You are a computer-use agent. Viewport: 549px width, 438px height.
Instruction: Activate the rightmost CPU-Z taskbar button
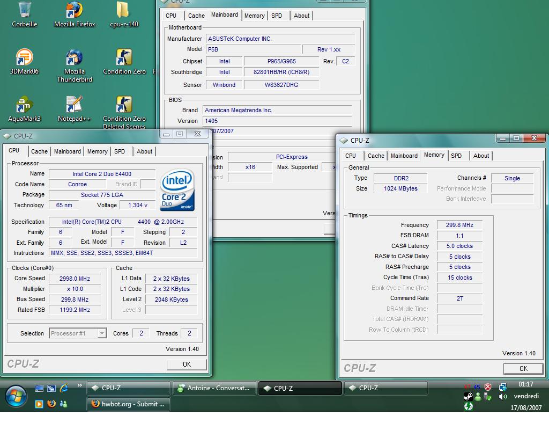[386, 388]
